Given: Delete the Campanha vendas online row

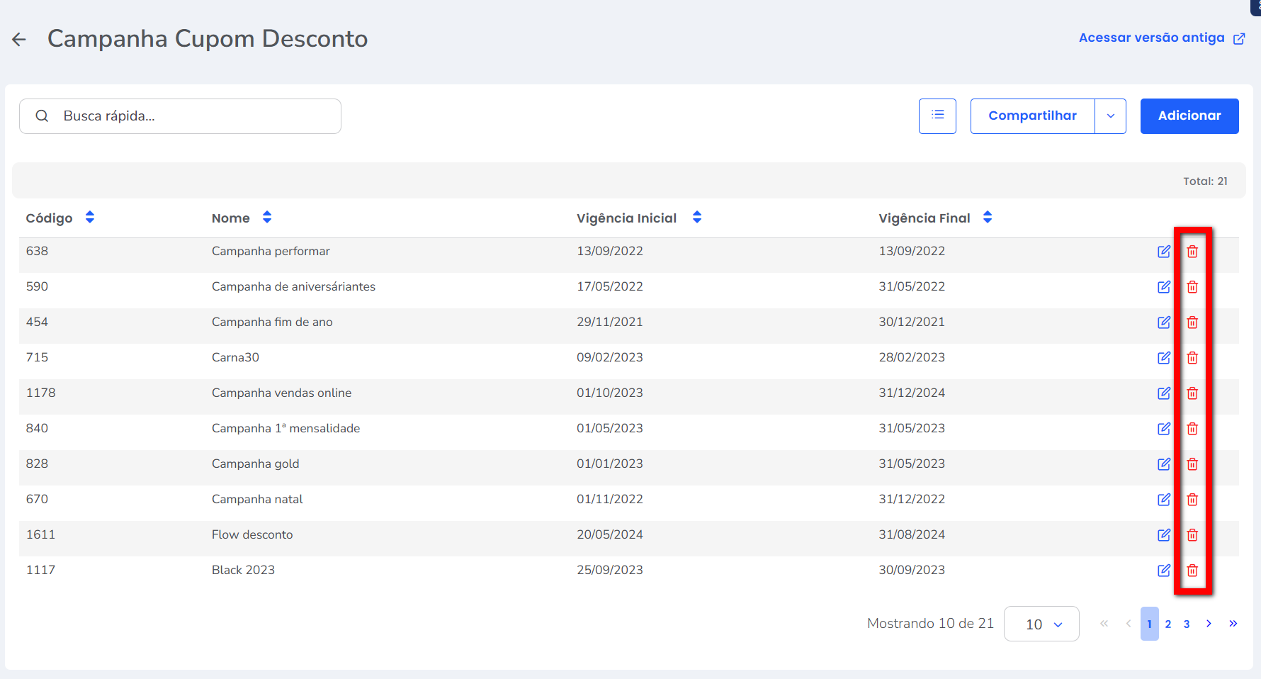Looking at the screenshot, I should tap(1192, 393).
